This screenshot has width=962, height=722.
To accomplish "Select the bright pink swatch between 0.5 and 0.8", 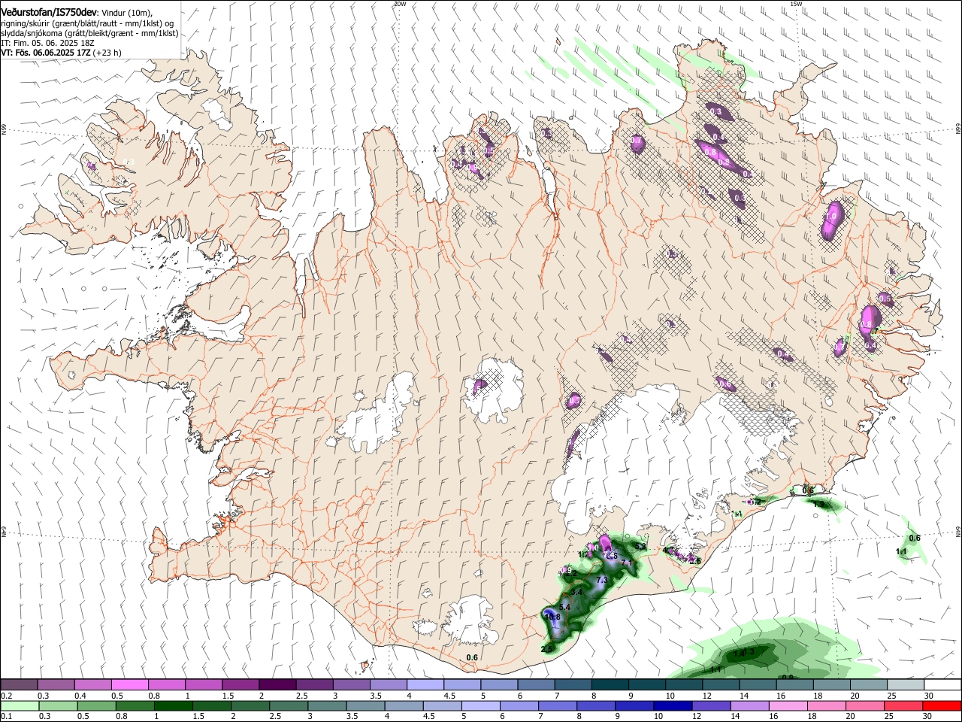I will coord(129,684).
